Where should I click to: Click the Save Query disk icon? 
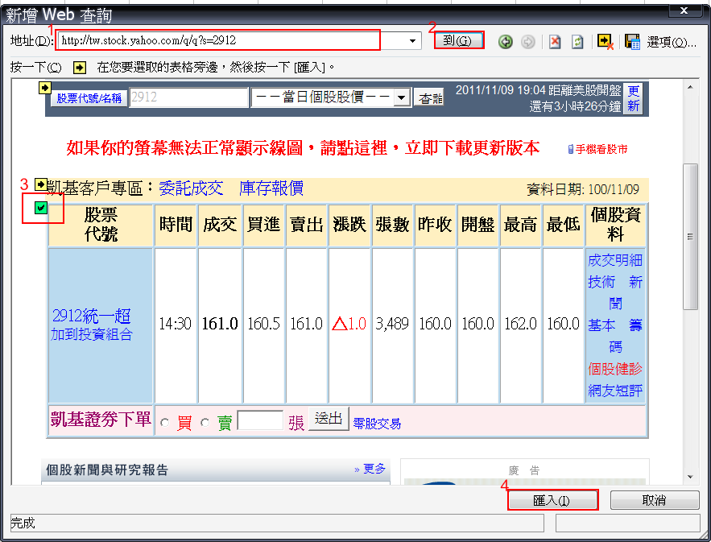(632, 42)
